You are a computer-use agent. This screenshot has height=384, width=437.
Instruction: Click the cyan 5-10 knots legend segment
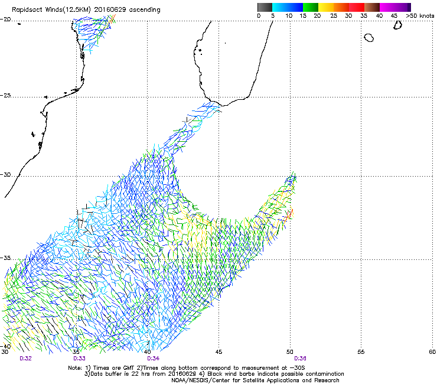[x=280, y=7]
